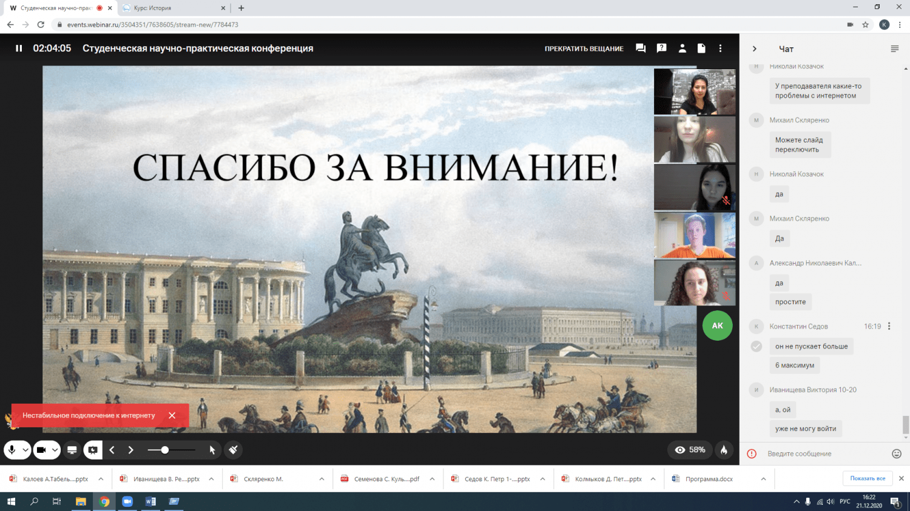Click the orange-shirt participant's video thumbnail
Image resolution: width=910 pixels, height=511 pixels.
click(695, 235)
